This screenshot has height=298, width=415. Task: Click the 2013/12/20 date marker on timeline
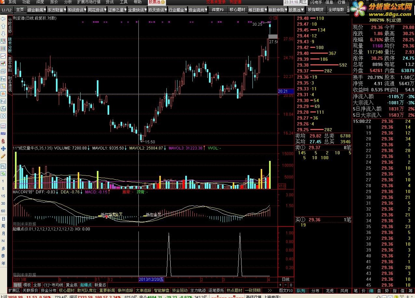tap(151, 279)
